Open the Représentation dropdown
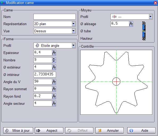The height and width of the screenshot is (136, 158). (74, 24)
